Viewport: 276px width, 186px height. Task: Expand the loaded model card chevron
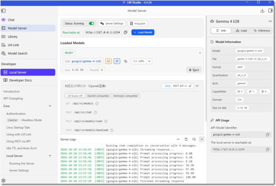point(200,53)
